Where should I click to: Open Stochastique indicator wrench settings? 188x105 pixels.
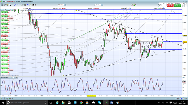(12, 77)
